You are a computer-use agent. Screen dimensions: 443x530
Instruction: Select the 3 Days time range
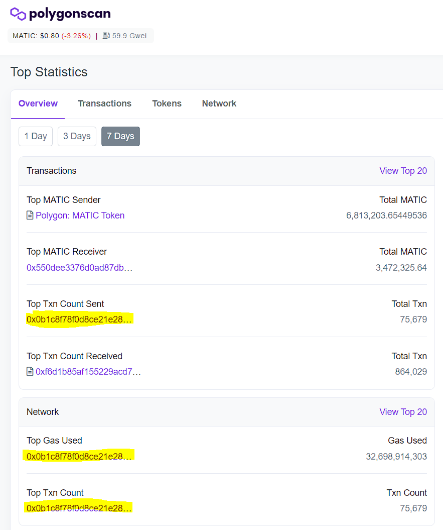(x=77, y=136)
